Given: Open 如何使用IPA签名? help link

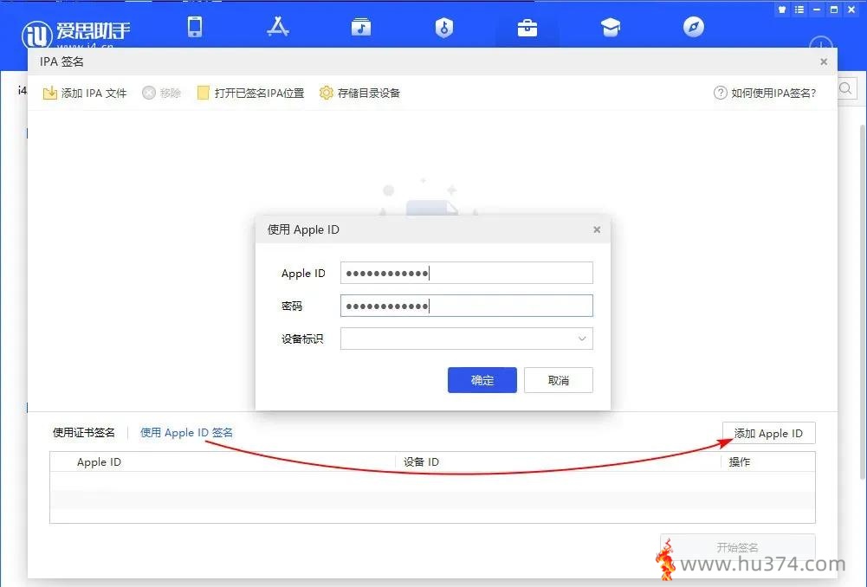Looking at the screenshot, I should point(765,93).
